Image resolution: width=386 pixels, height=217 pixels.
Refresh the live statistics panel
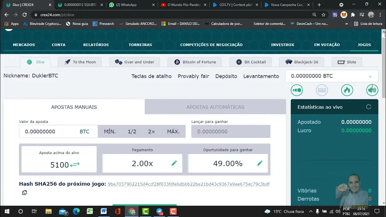coord(369,107)
